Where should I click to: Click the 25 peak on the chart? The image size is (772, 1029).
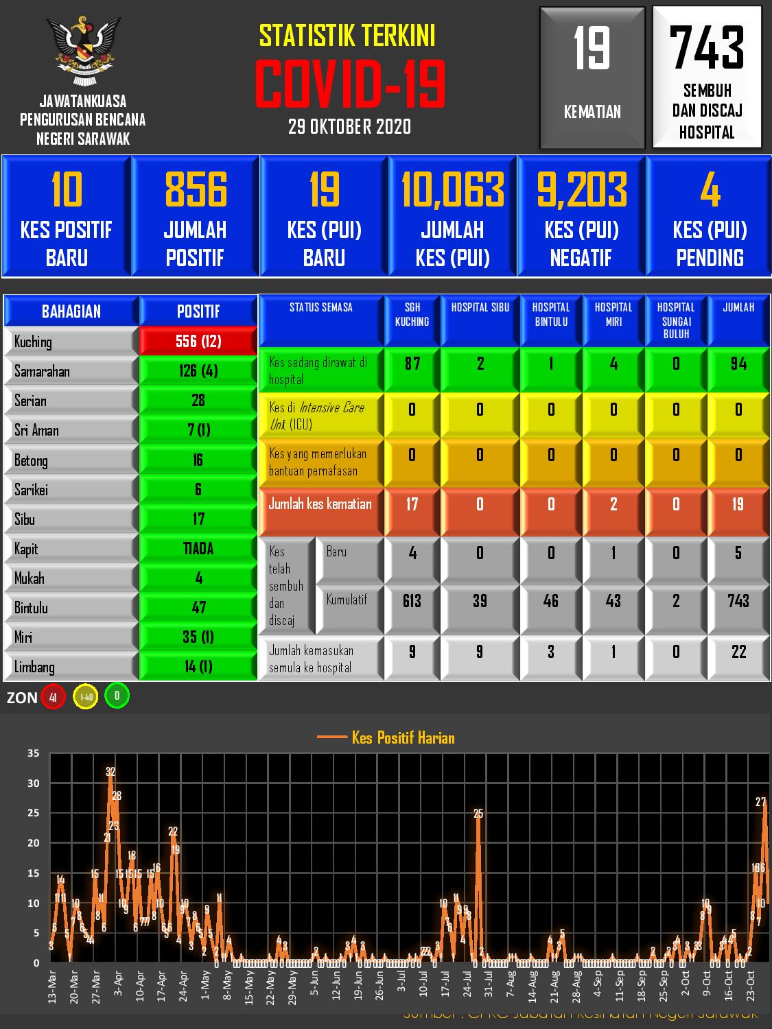point(478,814)
